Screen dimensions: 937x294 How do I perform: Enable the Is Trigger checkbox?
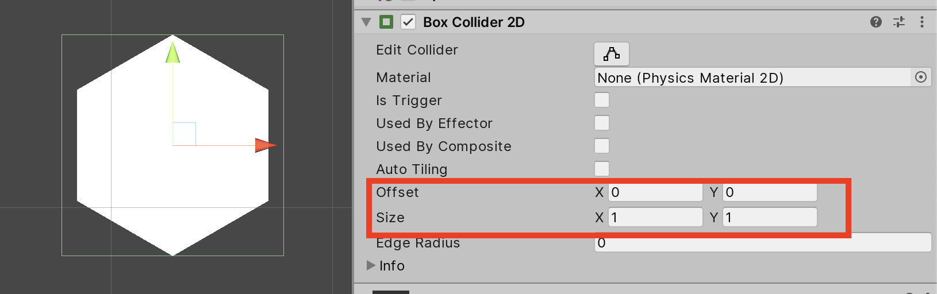click(602, 100)
